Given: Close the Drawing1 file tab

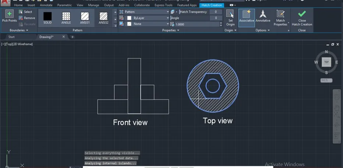Looking at the screenshot, I should pos(64,36).
